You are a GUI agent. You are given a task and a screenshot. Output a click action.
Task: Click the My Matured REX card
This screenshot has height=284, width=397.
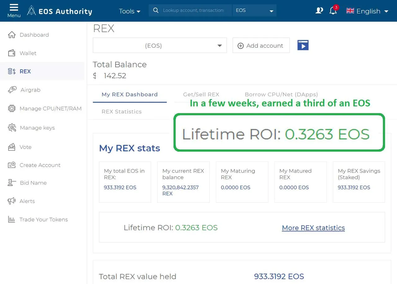coord(301,182)
